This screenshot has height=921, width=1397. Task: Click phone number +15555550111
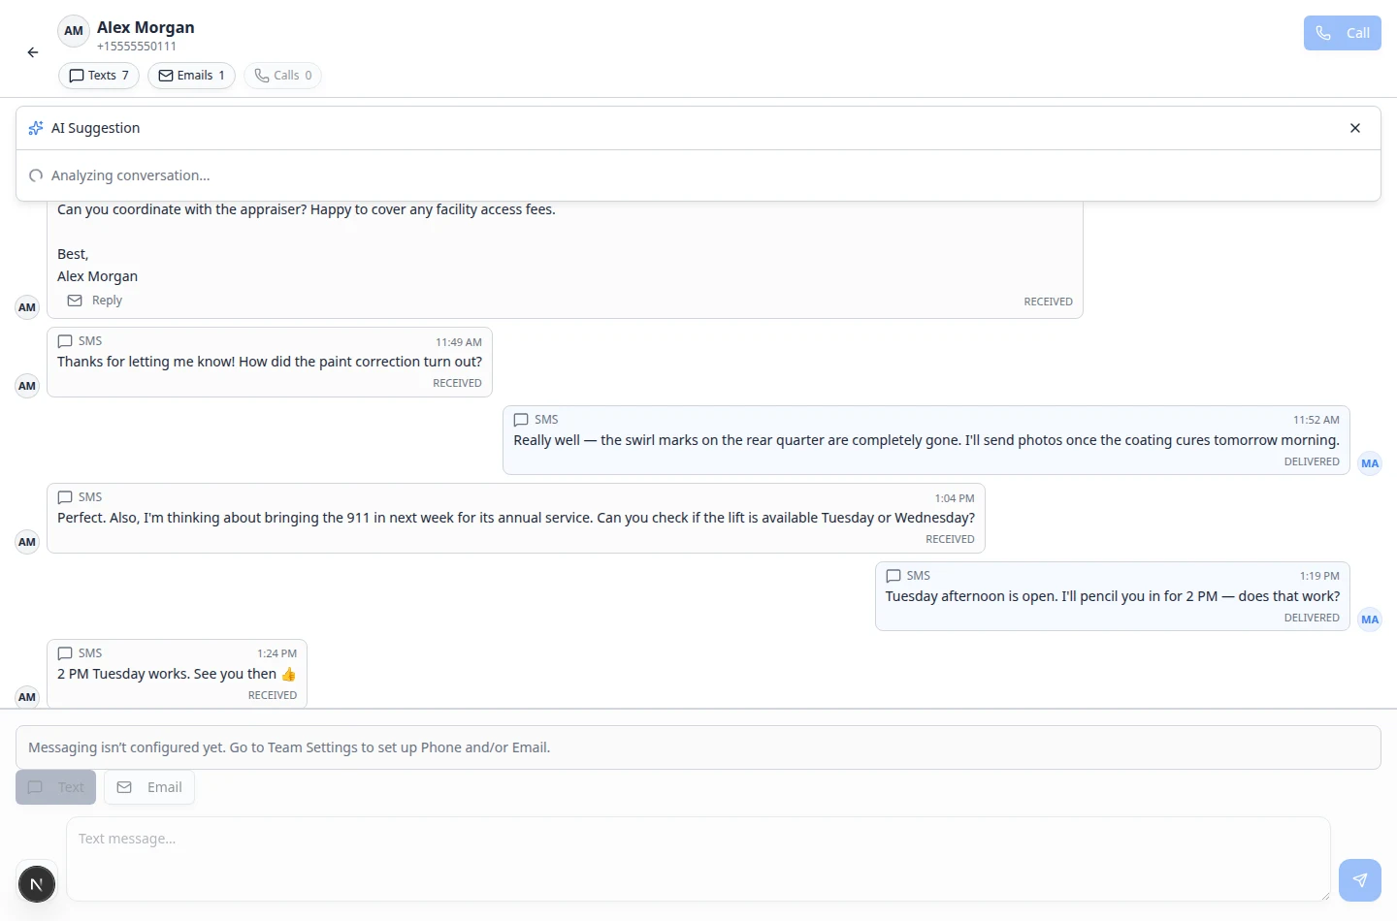pos(137,47)
